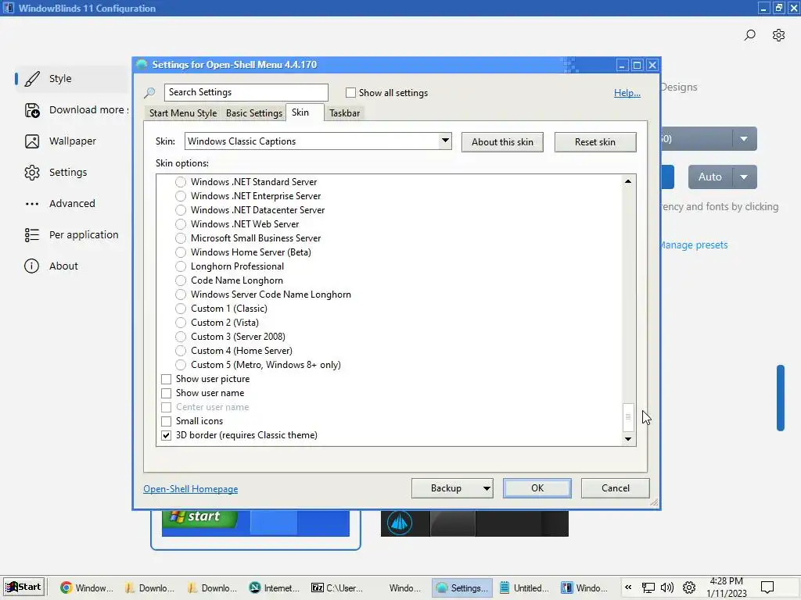801x600 pixels.
Task: Switch to the Taskbar tab
Action: pos(344,112)
